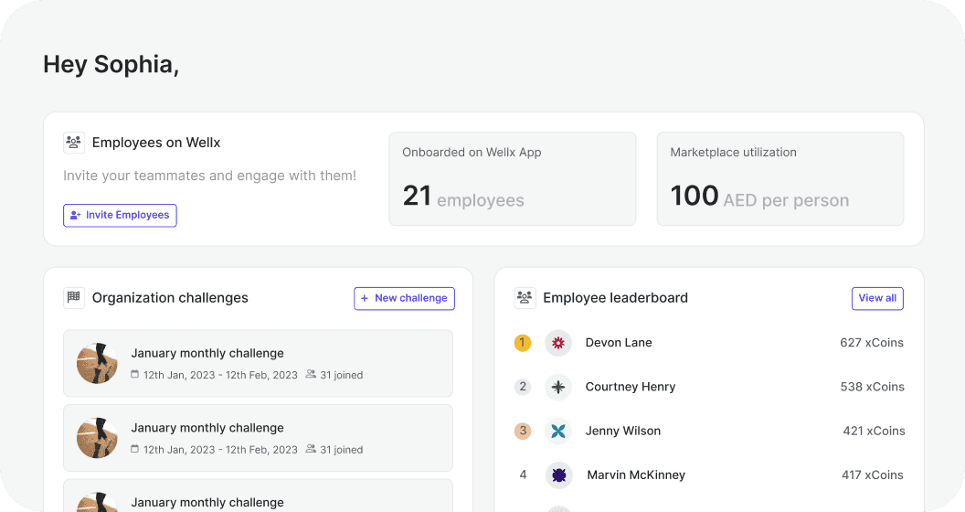This screenshot has height=512, width=965.
Task: Click Marvin McKinney's purple avatar icon
Action: click(x=559, y=475)
